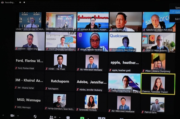The width and height of the screenshot is (180, 119).
Task: Click muted mic icon on Johnson & Johnson, Arpapo tile
Action: pos(79,30)
